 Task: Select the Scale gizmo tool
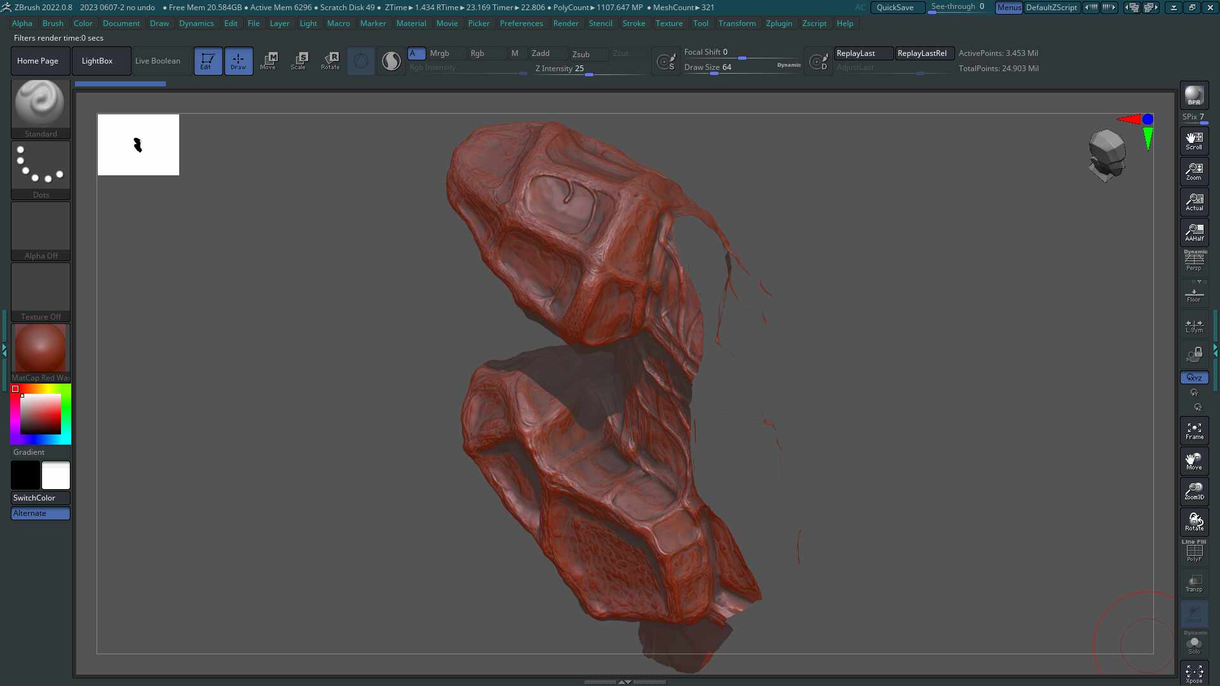point(299,61)
